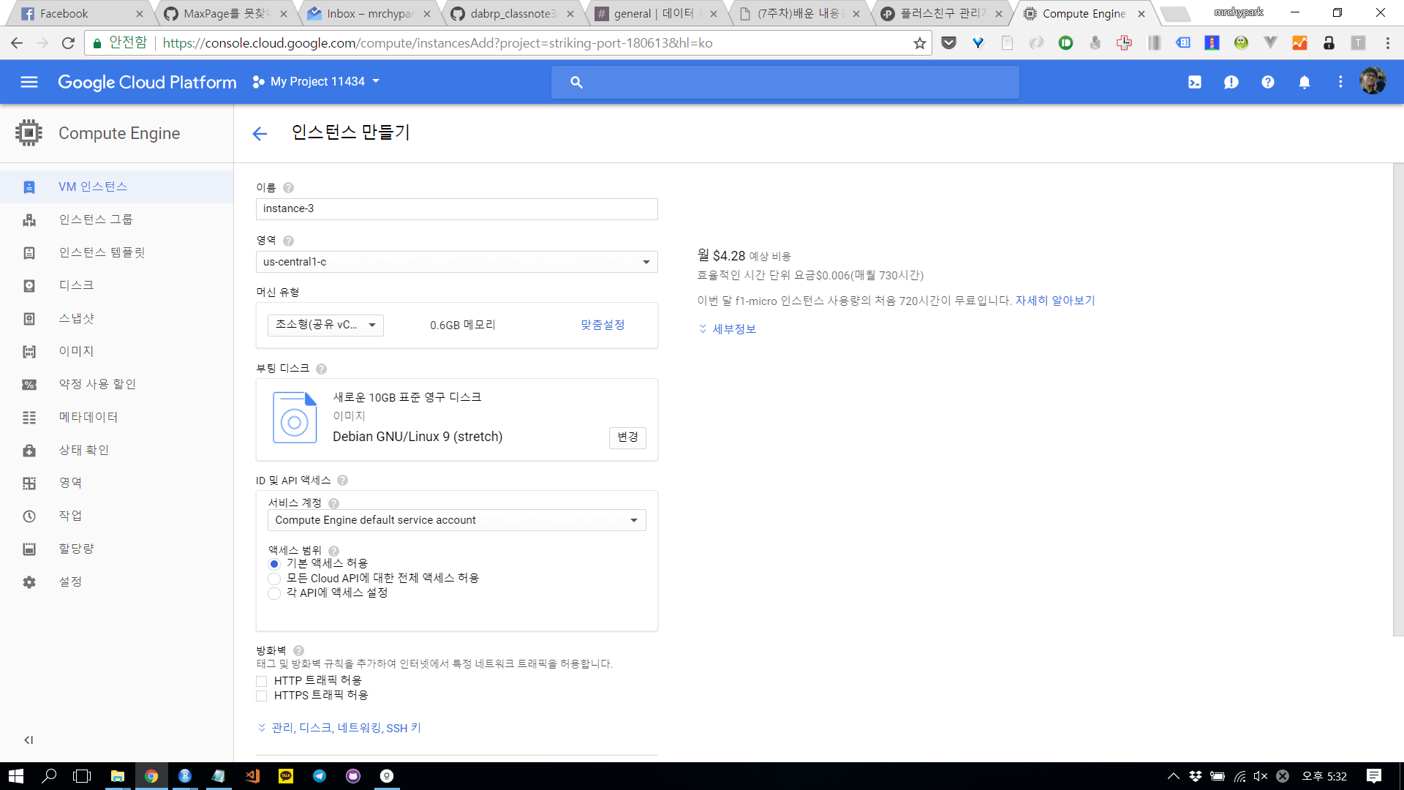Open the 초소형 machine type dropdown
Image resolution: width=1404 pixels, height=790 pixels.
coord(325,325)
